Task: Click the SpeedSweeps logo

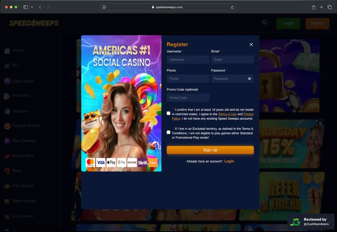Action: click(34, 23)
